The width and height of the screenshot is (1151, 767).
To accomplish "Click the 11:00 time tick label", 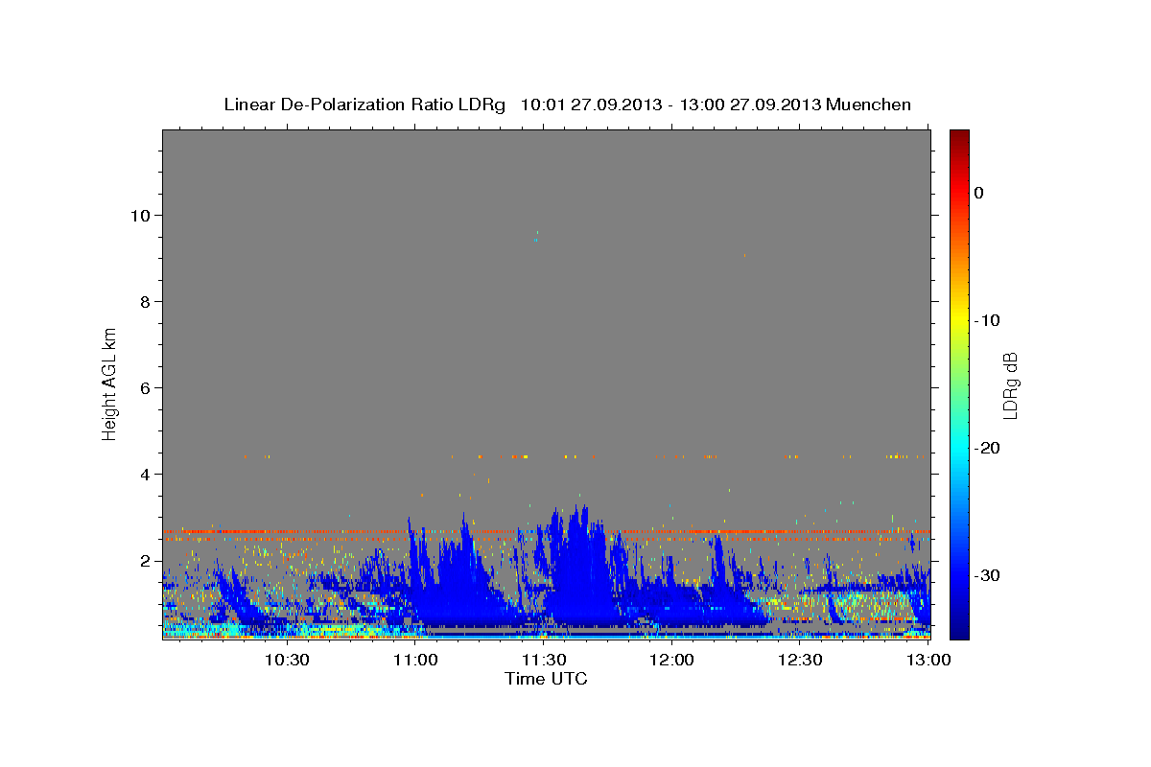I will click(416, 660).
